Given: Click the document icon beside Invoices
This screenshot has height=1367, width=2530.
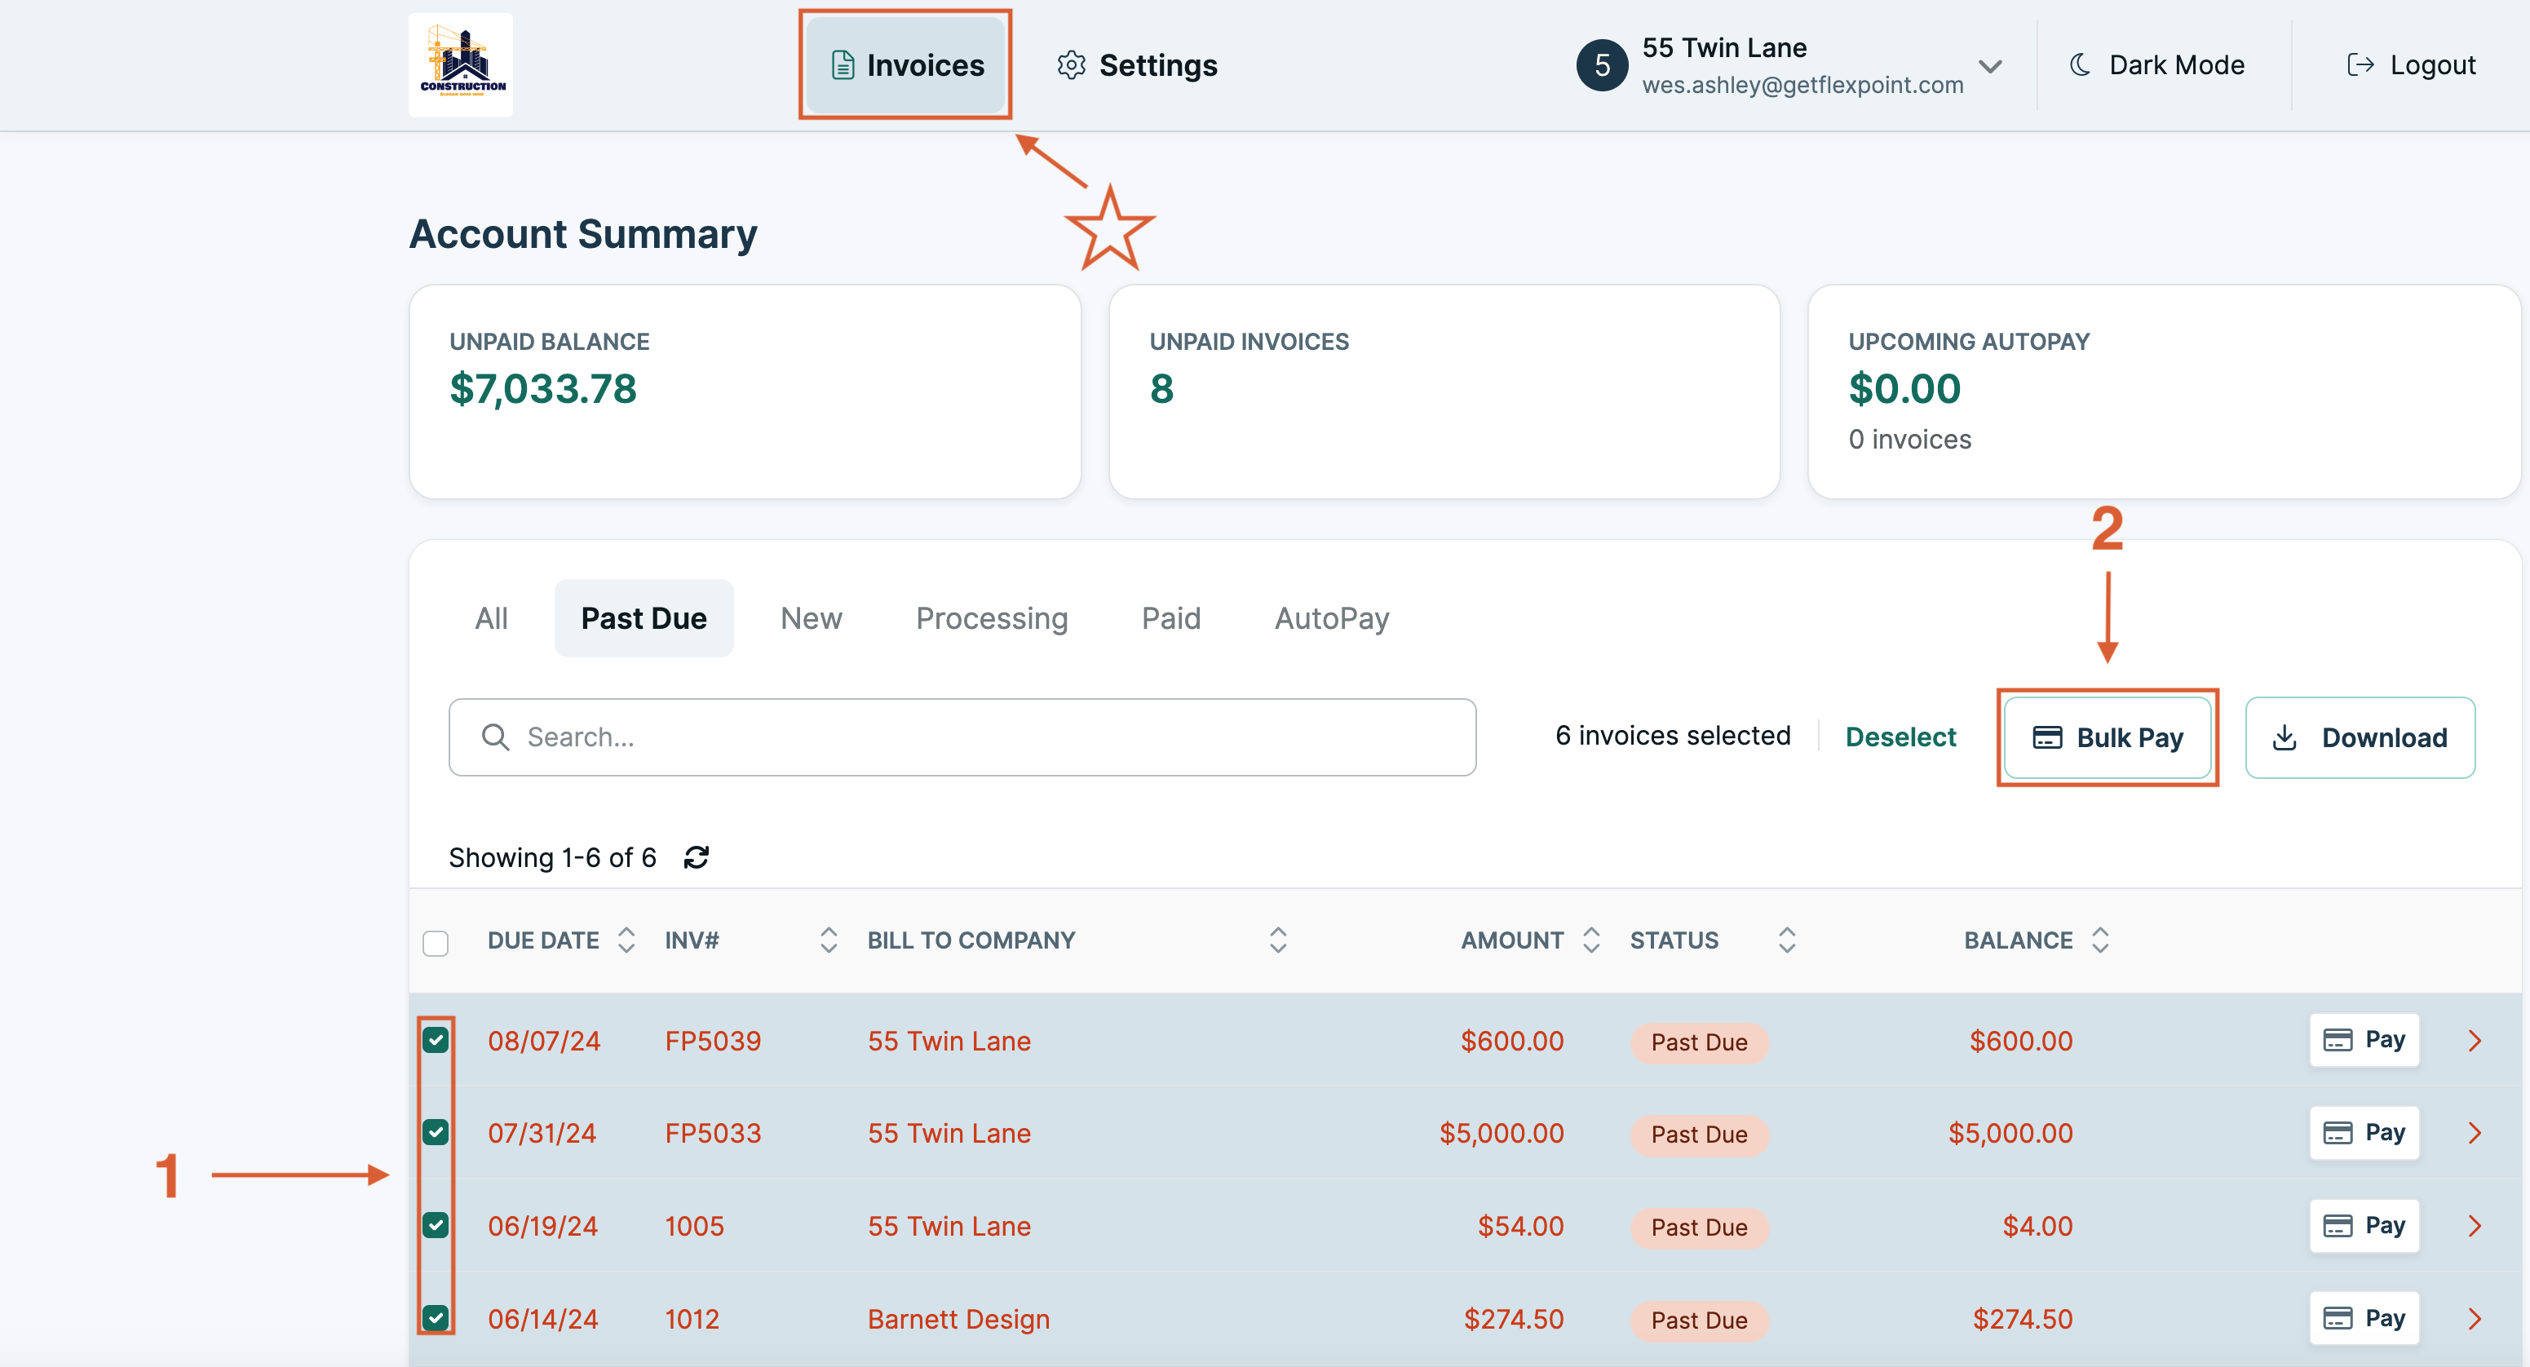Looking at the screenshot, I should (x=842, y=64).
